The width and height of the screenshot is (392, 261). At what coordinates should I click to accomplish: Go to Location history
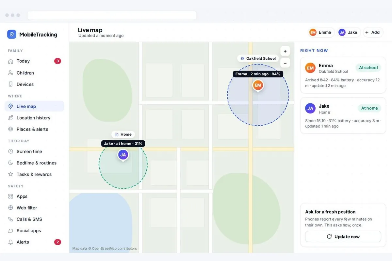coord(34,118)
